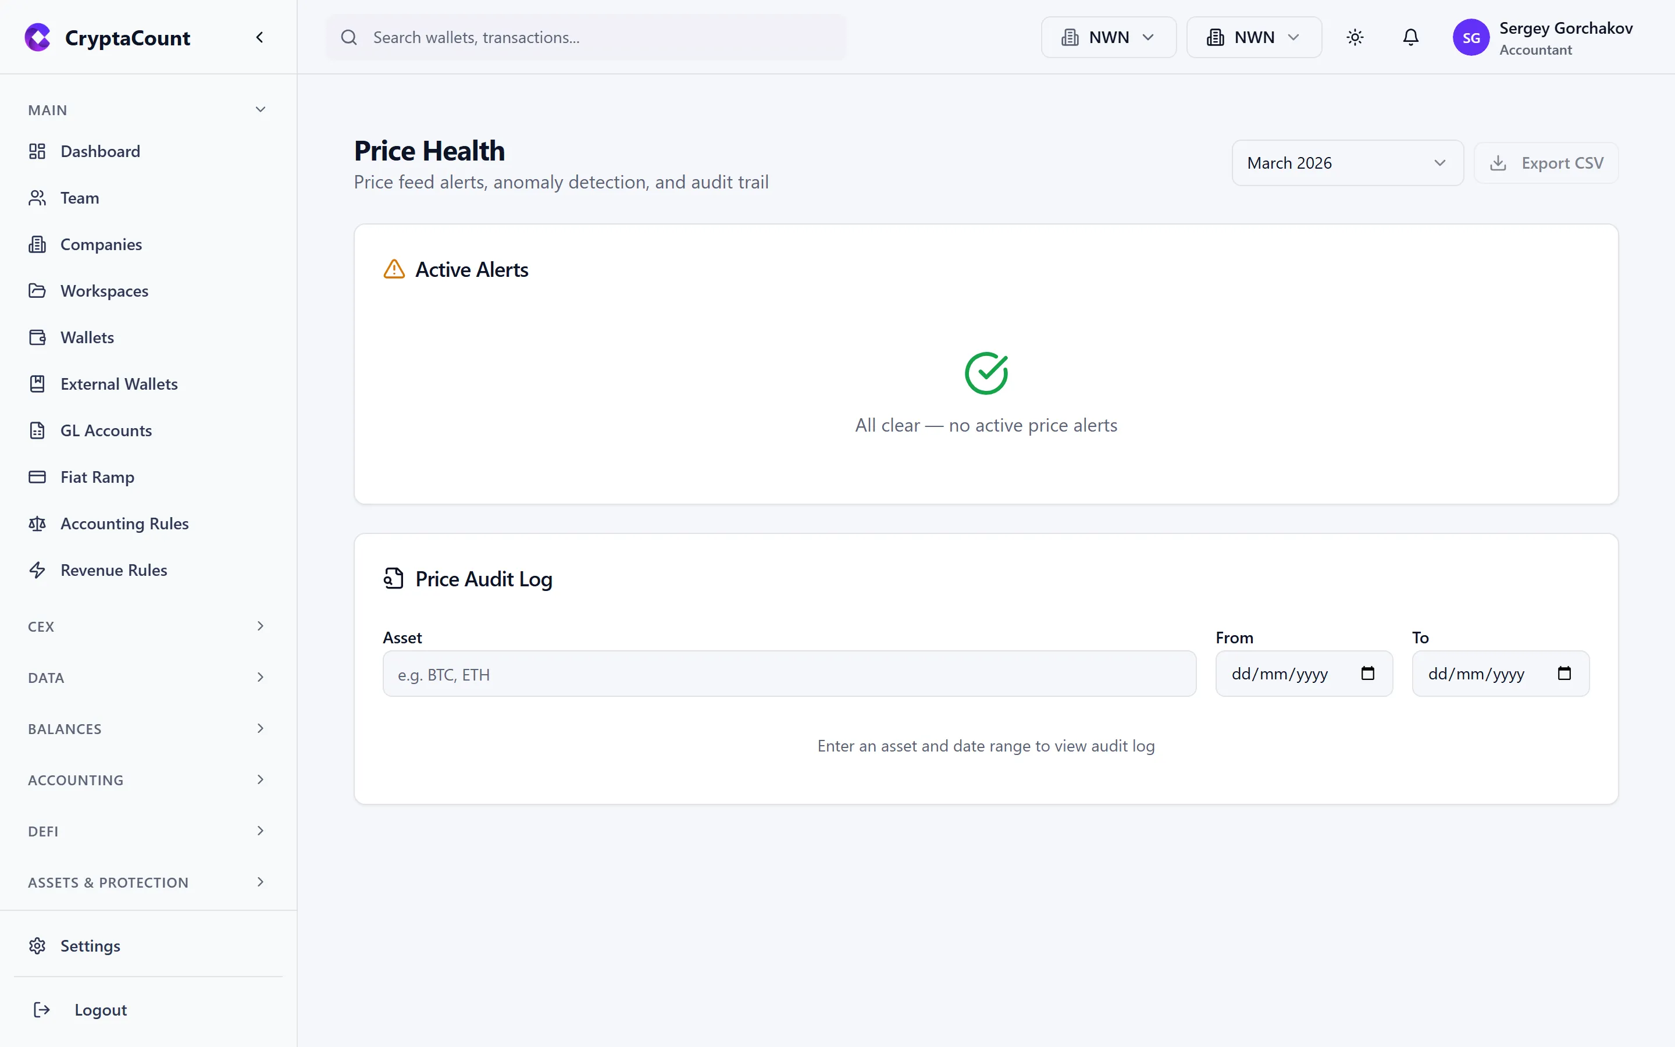Click the Asset input field
Screen dimensions: 1675x1047
point(789,674)
